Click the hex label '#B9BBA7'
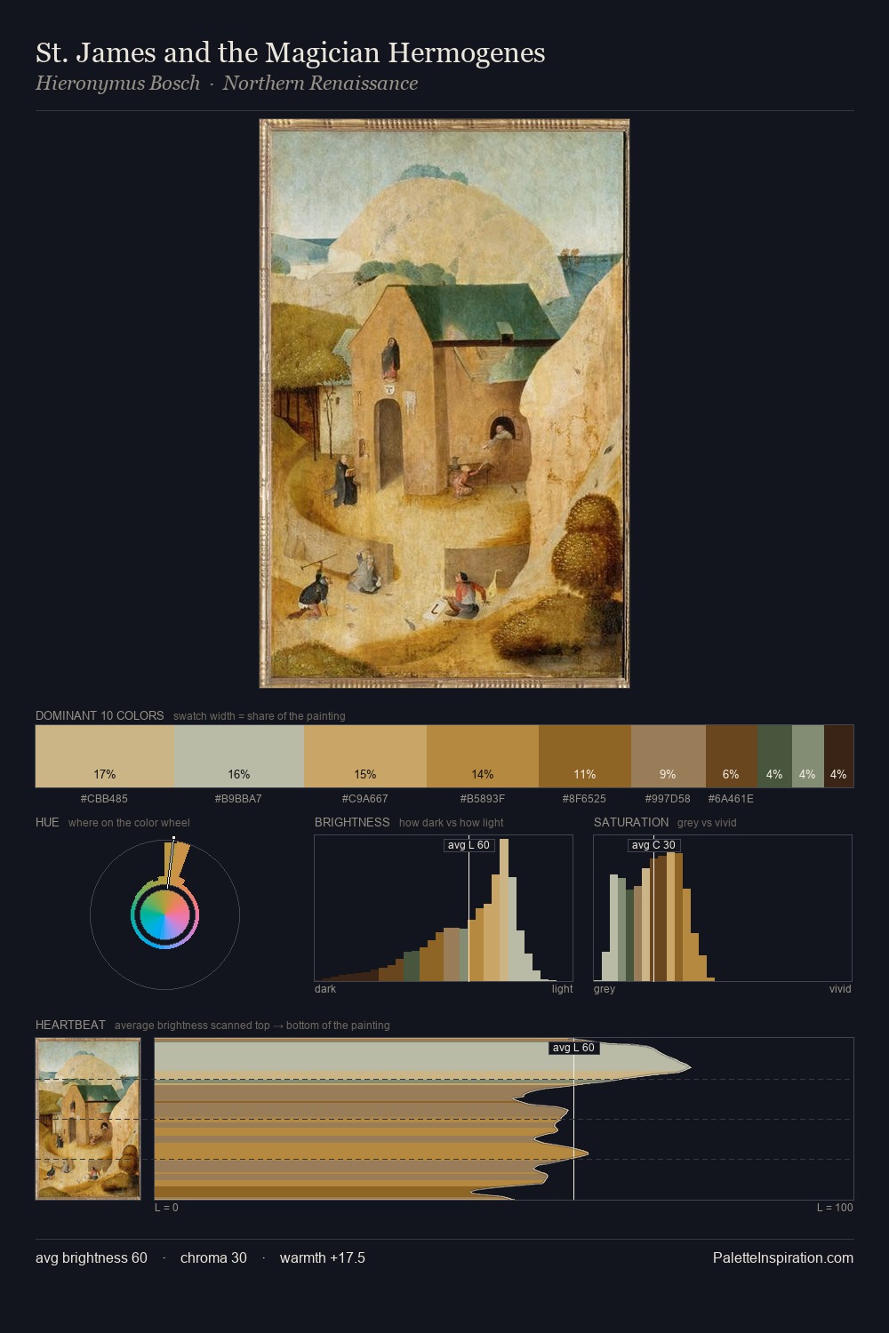This screenshot has height=1333, width=889. coord(239,798)
